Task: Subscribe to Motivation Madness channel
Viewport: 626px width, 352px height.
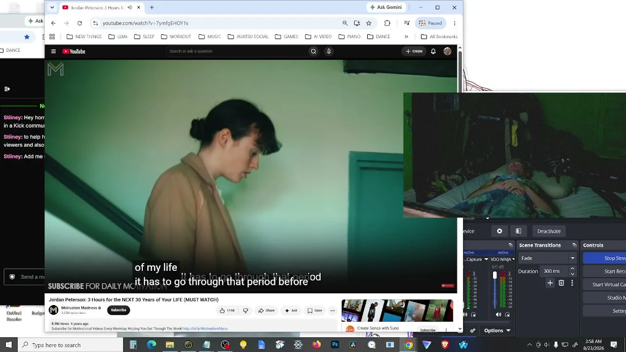Action: click(x=118, y=310)
